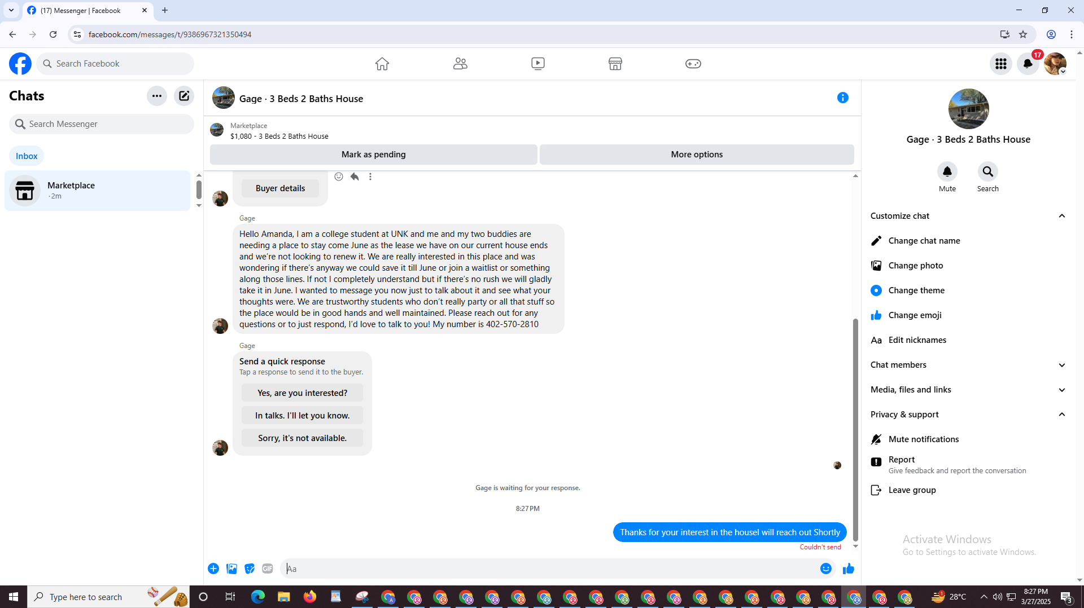Open the Friends icon in top navigation
This screenshot has height=608, width=1084.
[x=460, y=64]
